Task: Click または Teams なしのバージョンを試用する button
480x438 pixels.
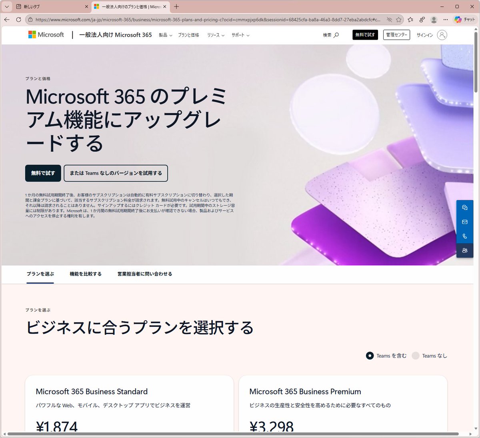Action: tap(116, 173)
